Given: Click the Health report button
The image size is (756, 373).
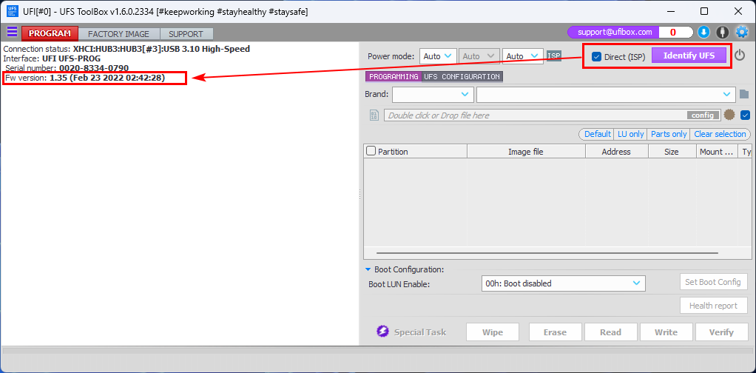Looking at the screenshot, I should point(714,306).
